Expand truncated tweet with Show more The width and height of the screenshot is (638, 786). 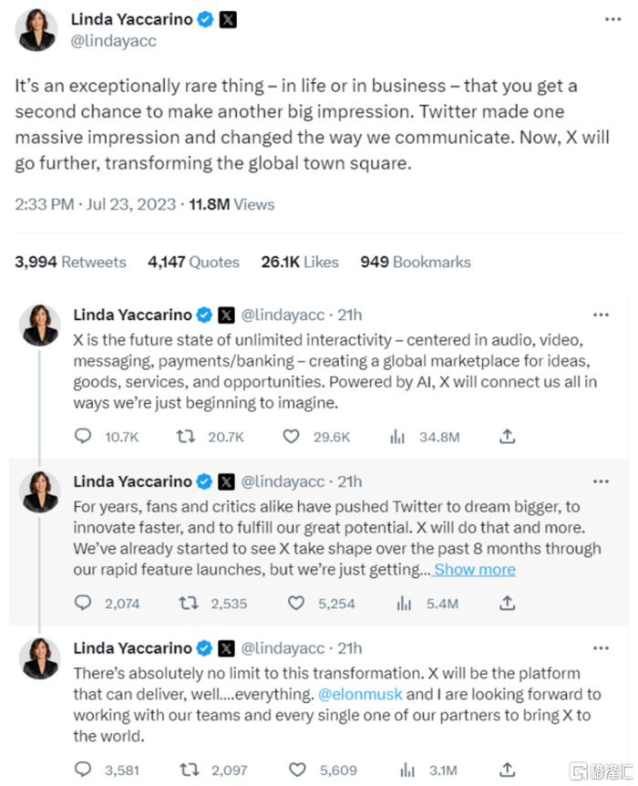tap(474, 570)
